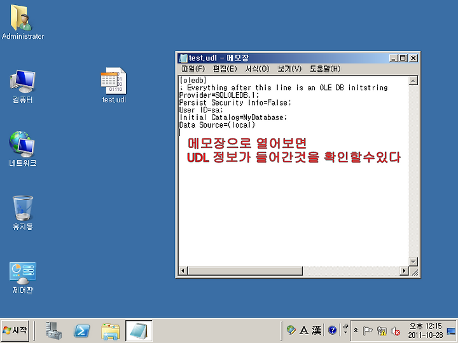This screenshot has width=458, height=343.
Task: Click the 'Everything after this line' comment
Action: (284, 88)
